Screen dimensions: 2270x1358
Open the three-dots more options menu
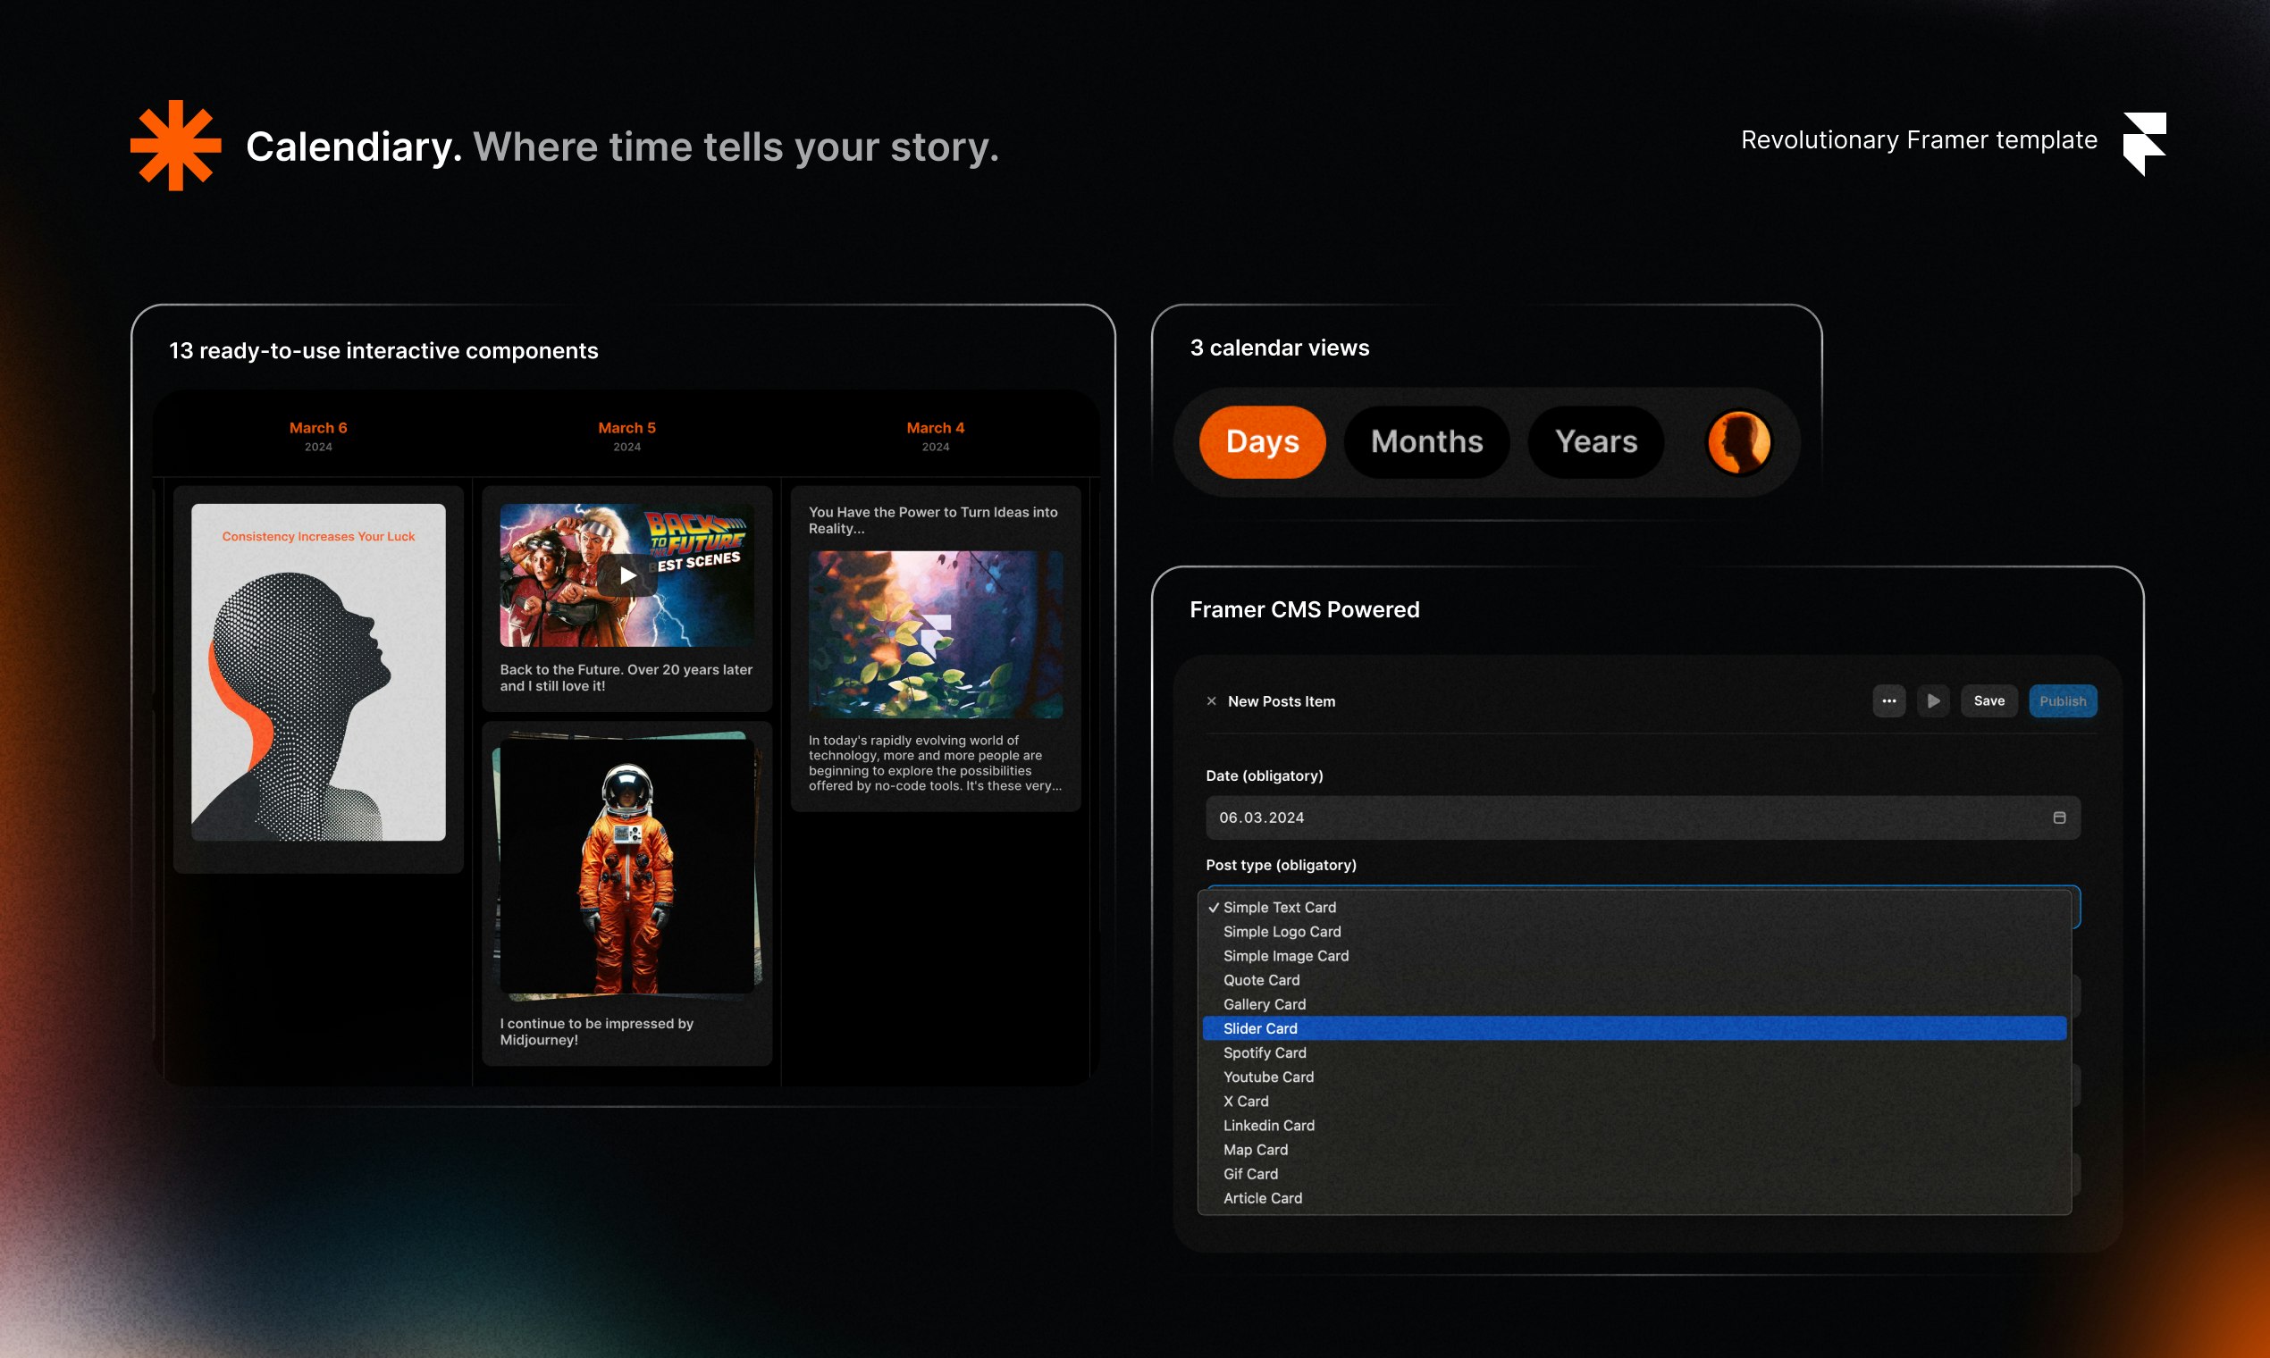click(x=1888, y=701)
